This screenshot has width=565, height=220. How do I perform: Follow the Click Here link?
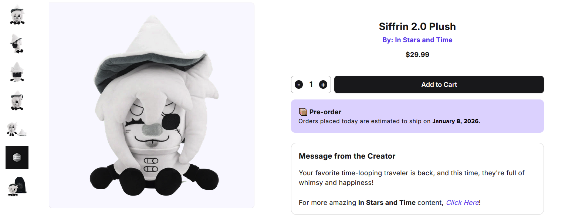click(x=462, y=203)
